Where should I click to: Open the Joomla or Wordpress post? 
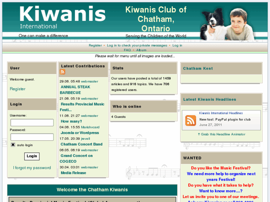point(80,133)
